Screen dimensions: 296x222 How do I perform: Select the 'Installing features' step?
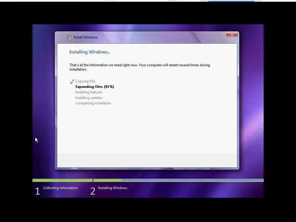click(89, 92)
